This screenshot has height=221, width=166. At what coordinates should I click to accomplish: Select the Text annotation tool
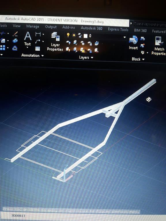click(x=28, y=39)
